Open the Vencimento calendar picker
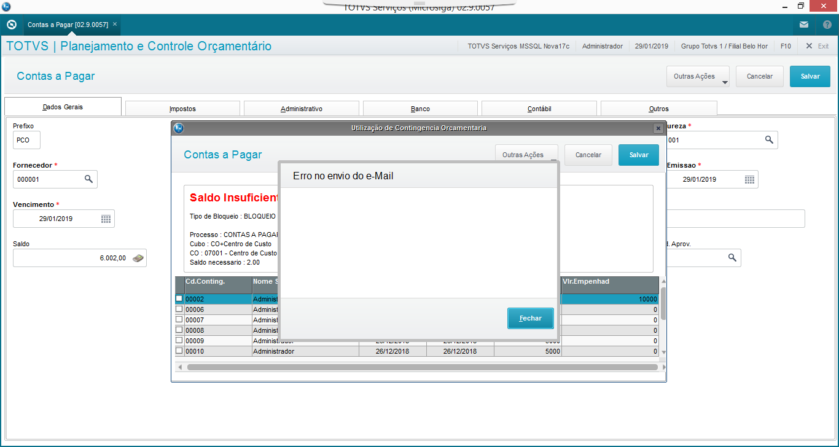This screenshot has width=839, height=447. (x=106, y=218)
